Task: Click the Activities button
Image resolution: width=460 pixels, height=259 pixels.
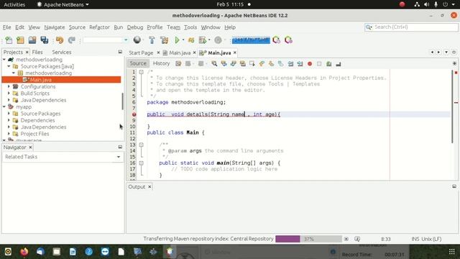Action: click(14, 4)
